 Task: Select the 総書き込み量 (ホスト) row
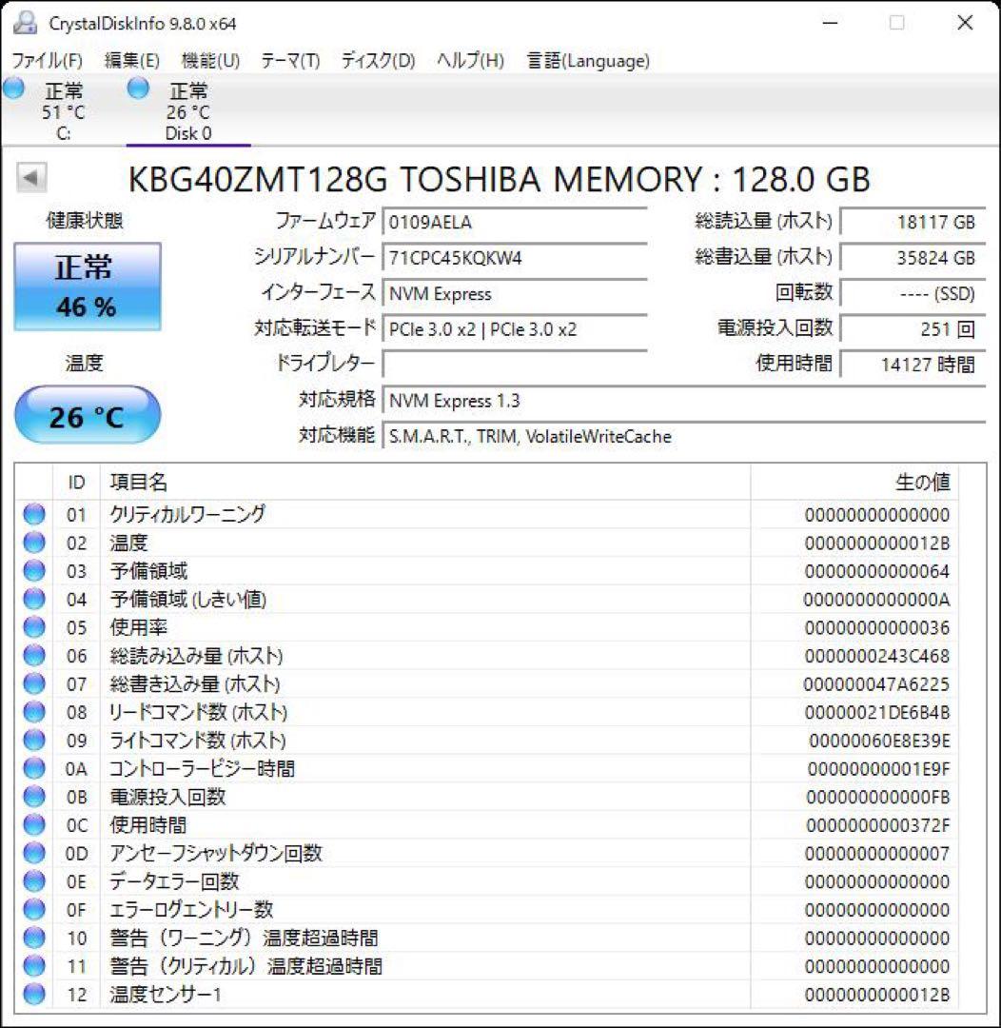485,683
